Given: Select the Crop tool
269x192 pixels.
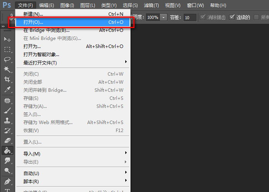Looking at the screenshot, I should 7,79.
